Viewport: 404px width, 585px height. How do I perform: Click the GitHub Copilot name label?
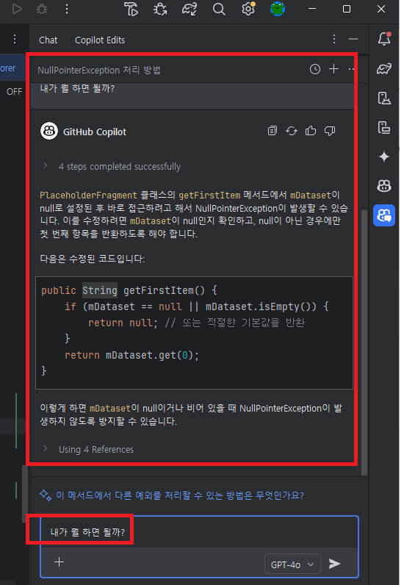[x=95, y=132]
